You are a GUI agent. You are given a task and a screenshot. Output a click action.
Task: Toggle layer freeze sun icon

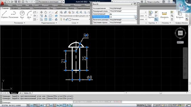click(x=64, y=19)
